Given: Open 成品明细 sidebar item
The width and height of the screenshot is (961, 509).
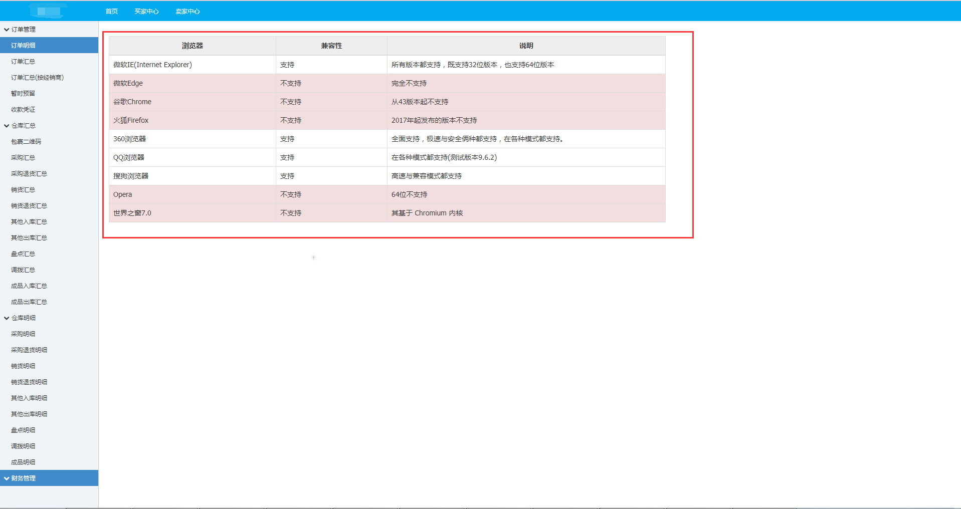Looking at the screenshot, I should 49,462.
